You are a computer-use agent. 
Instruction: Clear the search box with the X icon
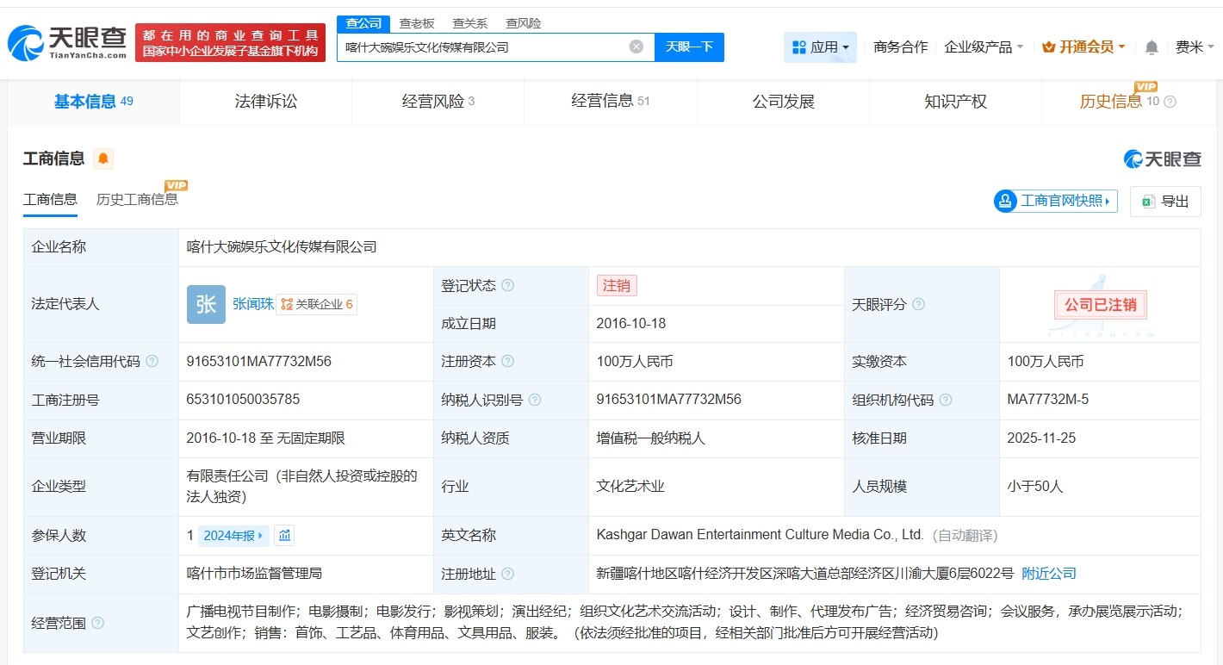click(636, 47)
